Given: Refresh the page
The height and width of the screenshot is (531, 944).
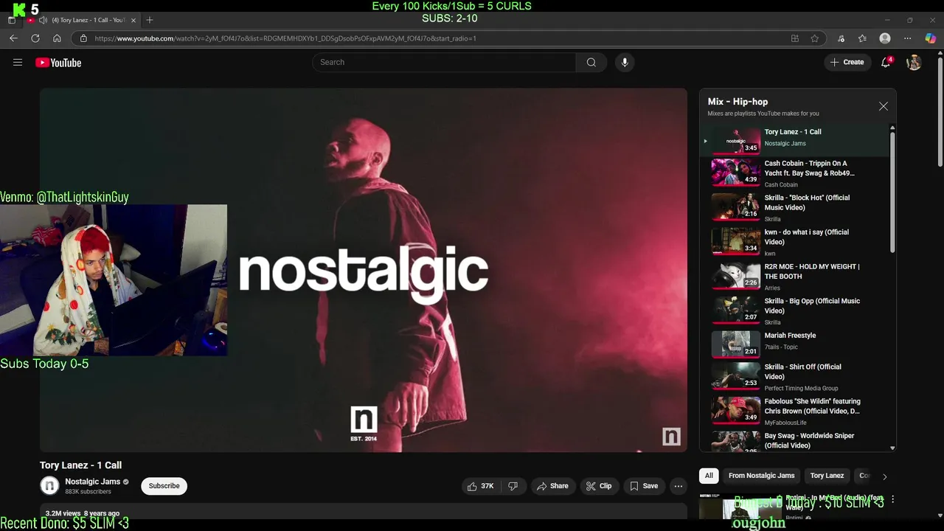Looking at the screenshot, I should tap(35, 38).
